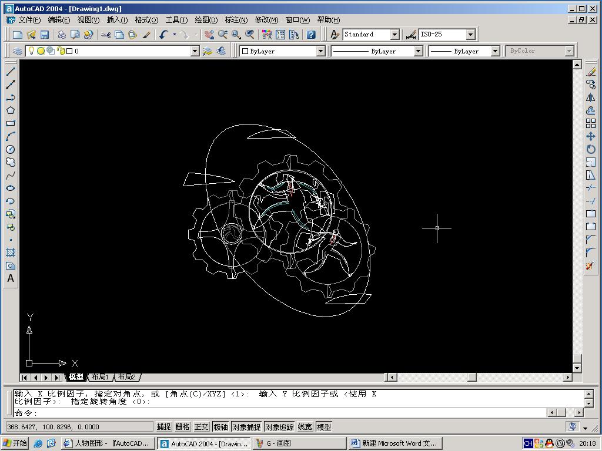This screenshot has width=602, height=451.
Task: Select the Offset modify tool
Action: pos(591,110)
